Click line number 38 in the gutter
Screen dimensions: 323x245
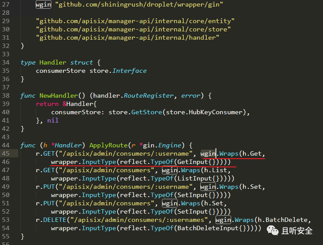(x=6, y=96)
